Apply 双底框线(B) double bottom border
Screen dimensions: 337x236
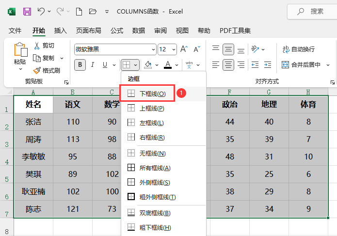coord(163,213)
